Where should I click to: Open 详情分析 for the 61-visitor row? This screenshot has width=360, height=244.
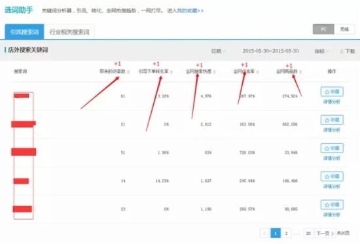click(332, 101)
